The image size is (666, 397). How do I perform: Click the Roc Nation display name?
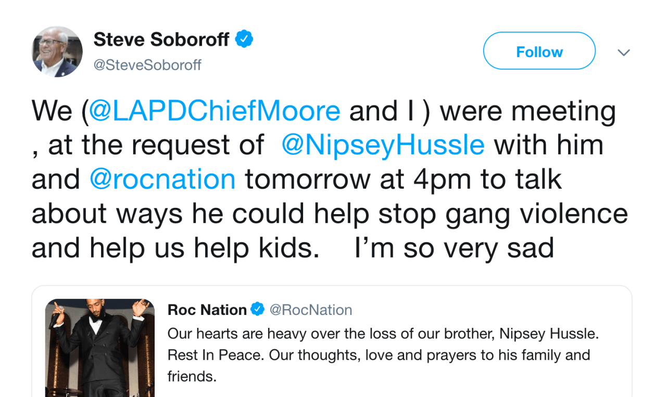(x=207, y=310)
